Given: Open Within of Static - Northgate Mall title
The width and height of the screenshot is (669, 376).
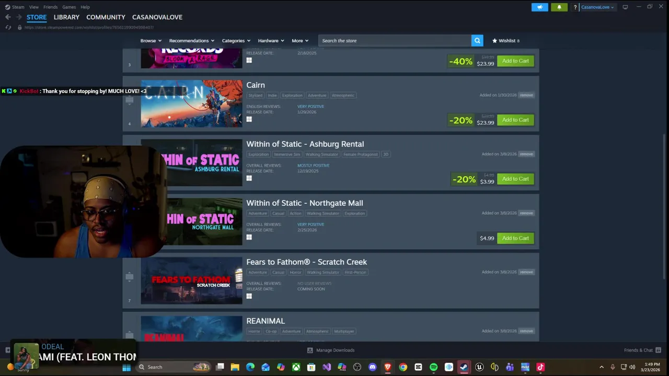Looking at the screenshot, I should pyautogui.click(x=305, y=203).
